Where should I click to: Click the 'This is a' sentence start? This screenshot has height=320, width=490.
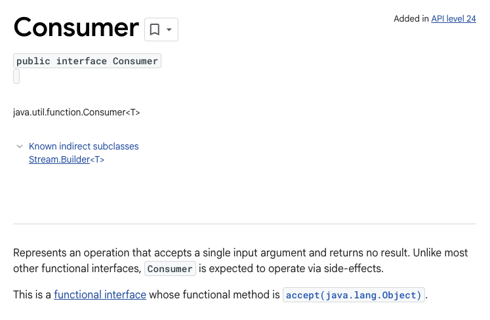click(32, 294)
